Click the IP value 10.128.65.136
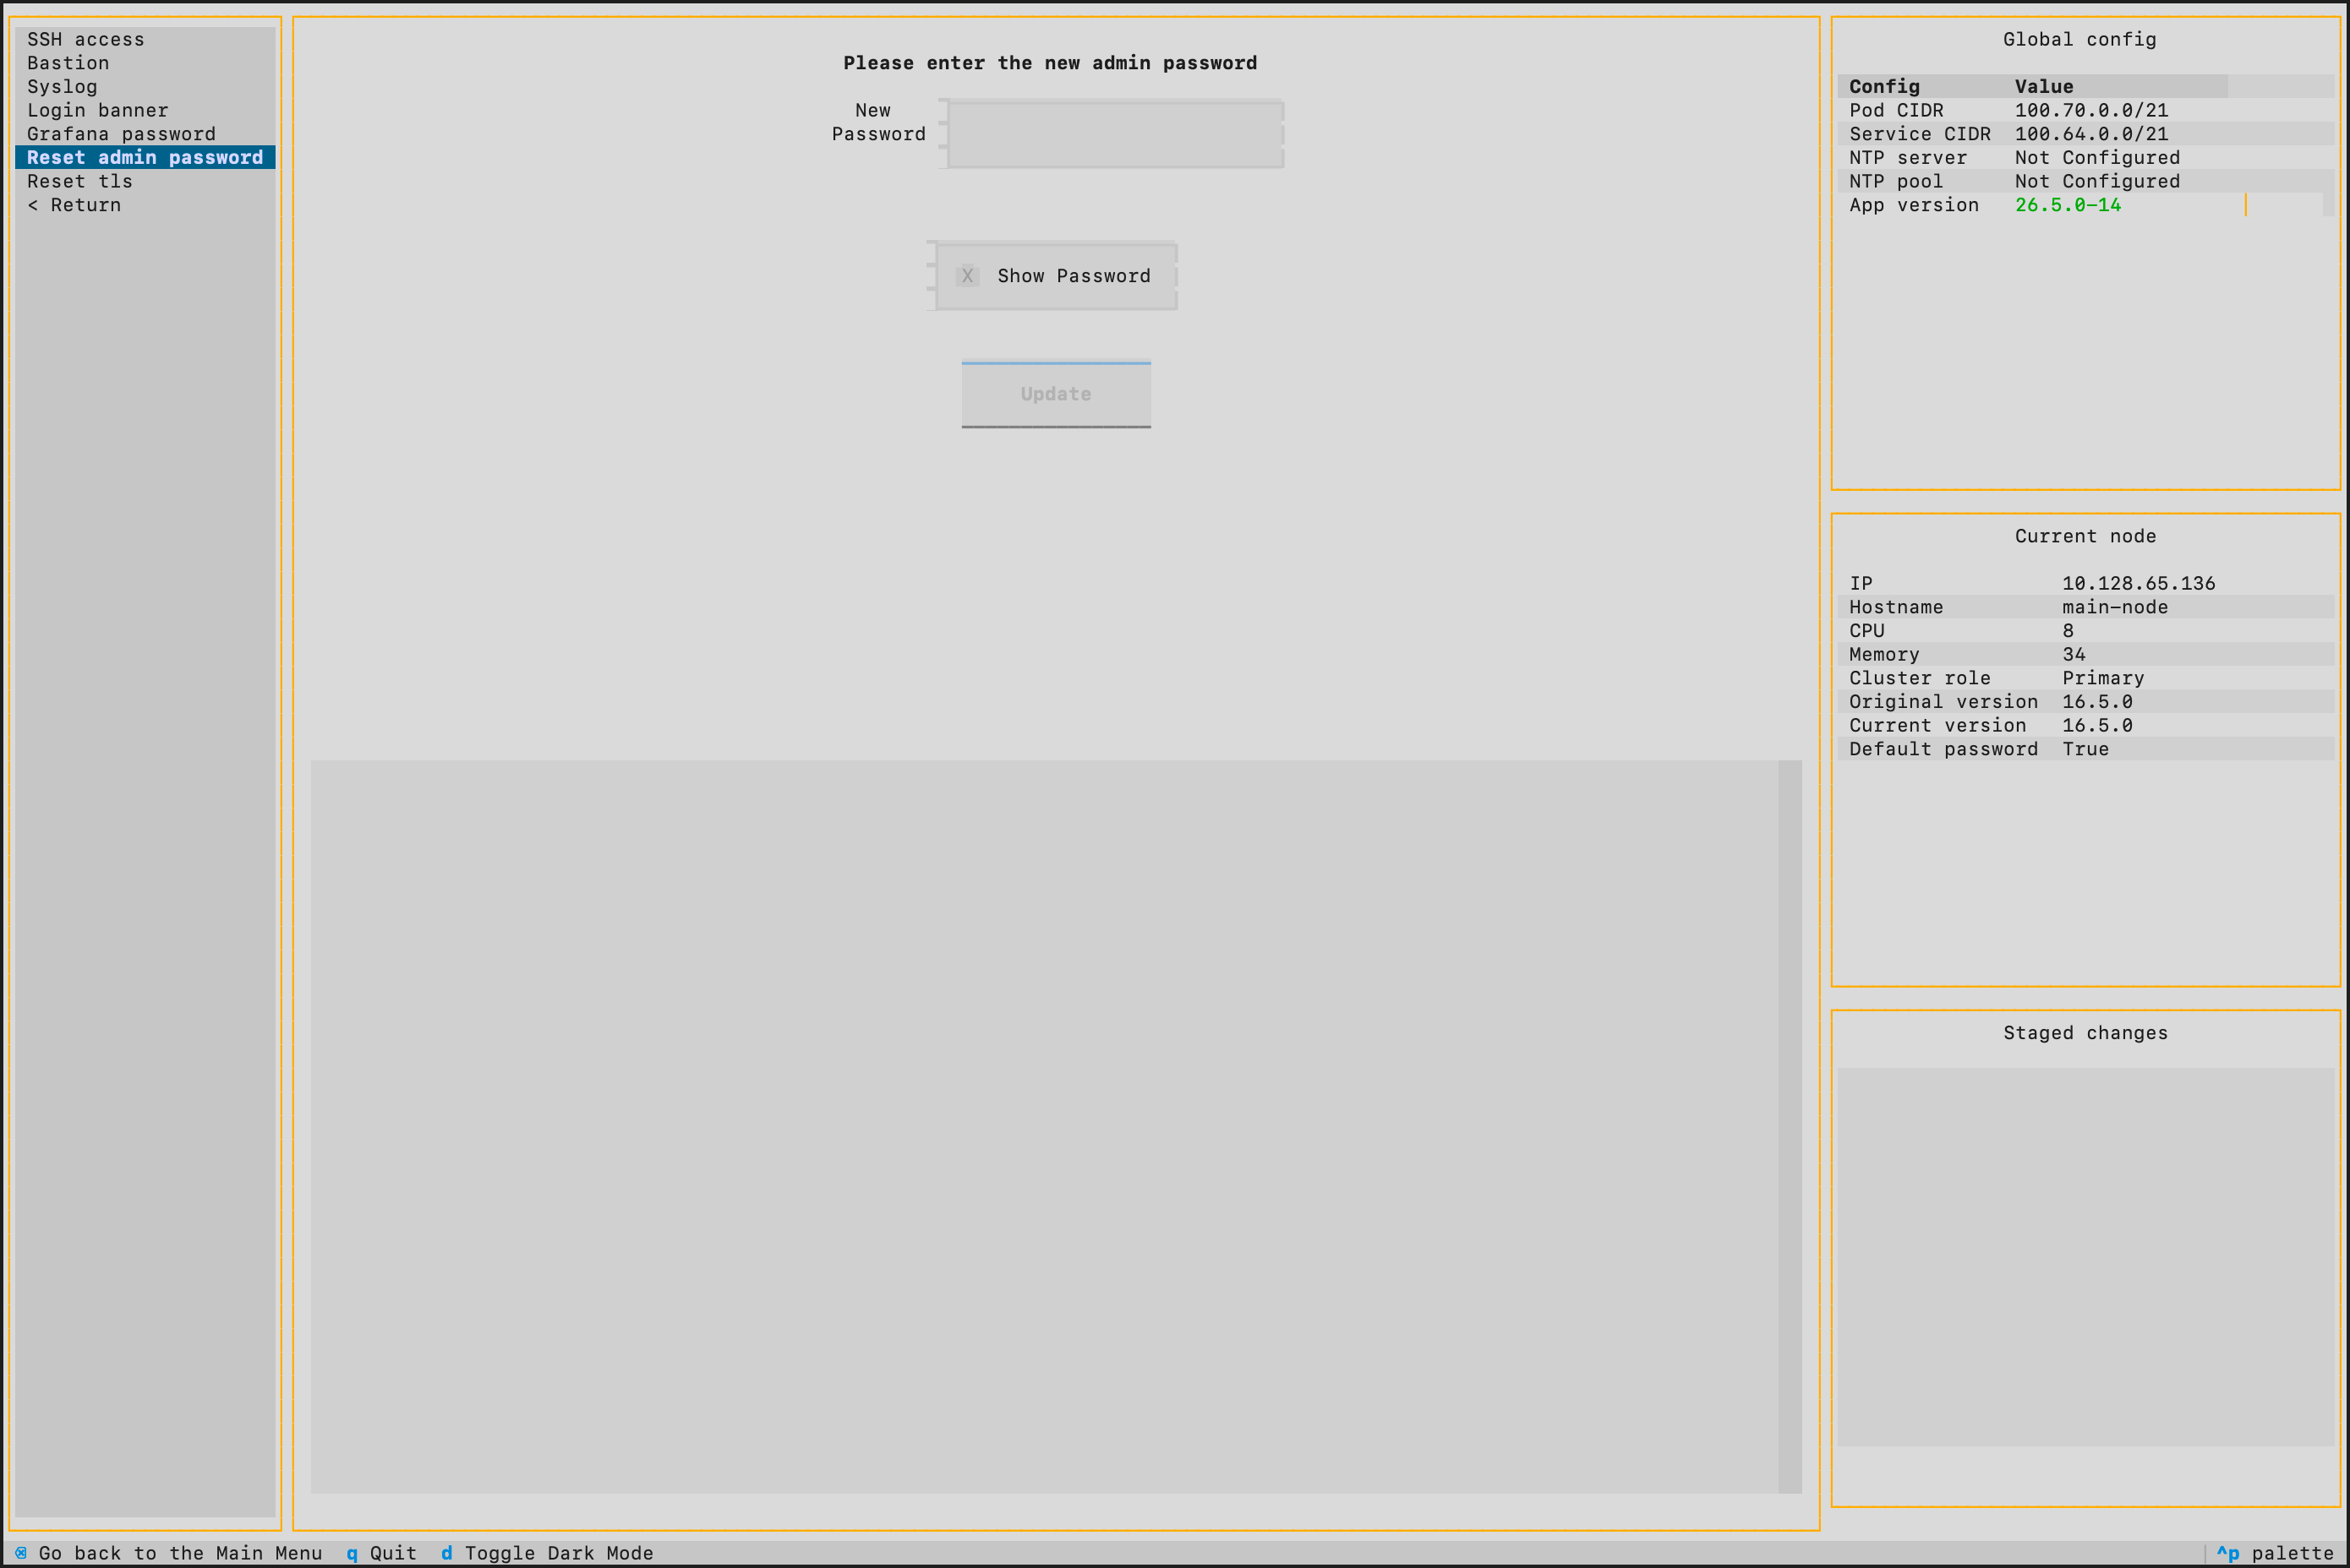The image size is (2350, 1568). click(x=2138, y=583)
